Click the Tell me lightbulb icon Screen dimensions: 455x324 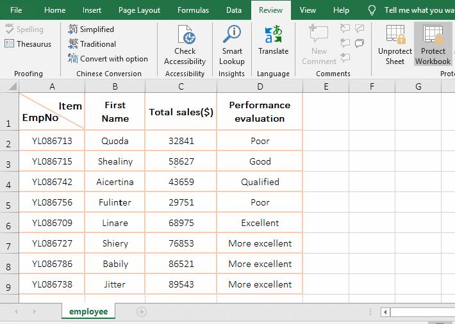(x=372, y=10)
